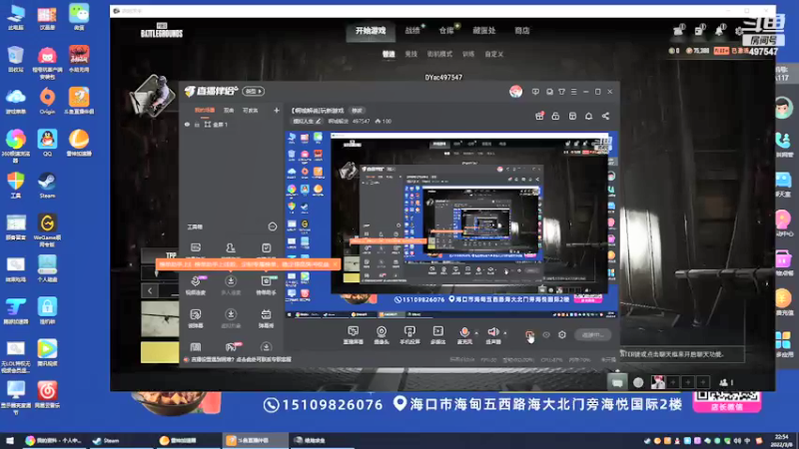Image resolution: width=799 pixels, height=449 pixels.
Task: Click the previous arrow in PUBG left panel
Action: point(150,290)
